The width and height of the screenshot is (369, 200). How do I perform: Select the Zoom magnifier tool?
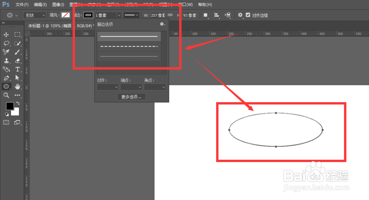pos(6,95)
